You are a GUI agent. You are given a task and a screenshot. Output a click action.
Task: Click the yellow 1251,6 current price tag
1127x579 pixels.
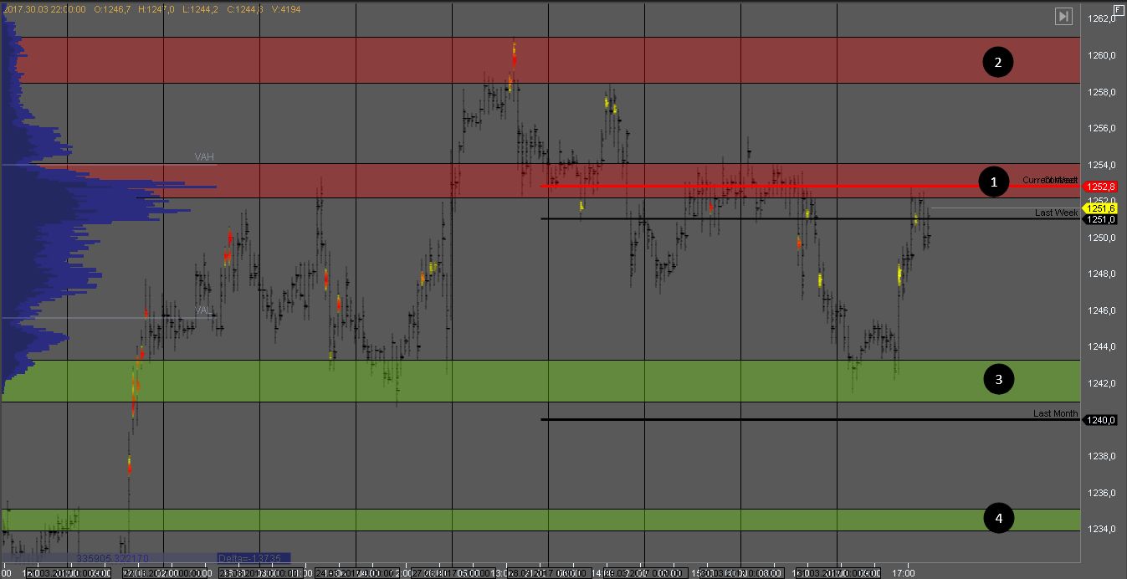1100,208
